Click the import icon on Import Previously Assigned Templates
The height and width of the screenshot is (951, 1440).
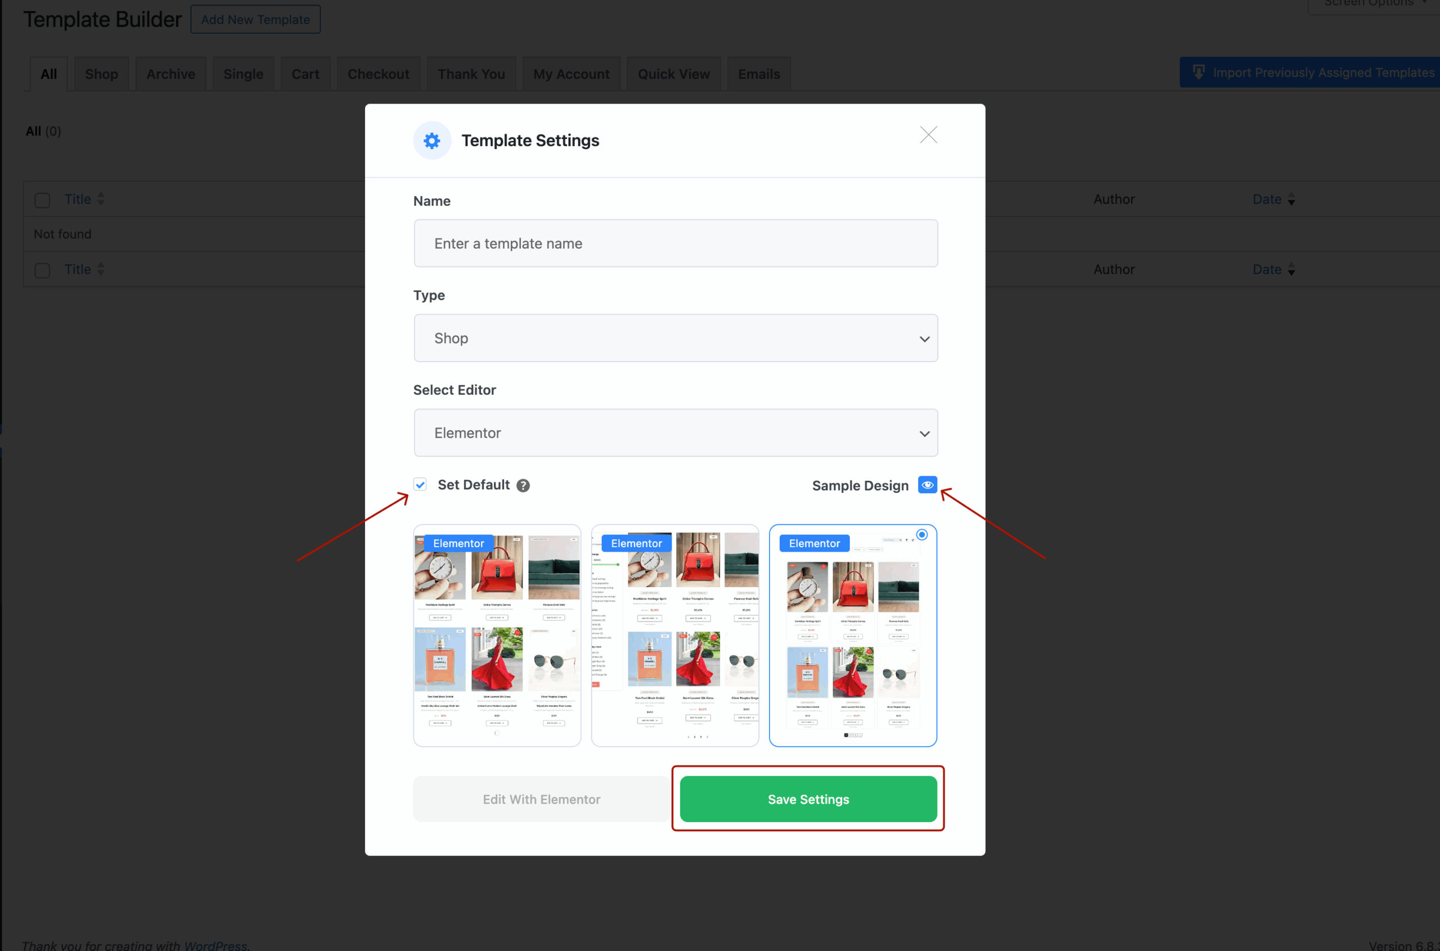point(1199,71)
